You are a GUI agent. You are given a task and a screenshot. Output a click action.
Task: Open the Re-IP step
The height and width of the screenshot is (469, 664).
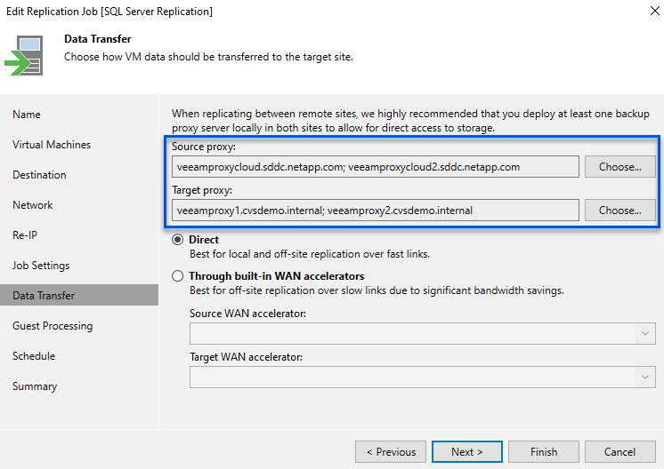pos(25,235)
